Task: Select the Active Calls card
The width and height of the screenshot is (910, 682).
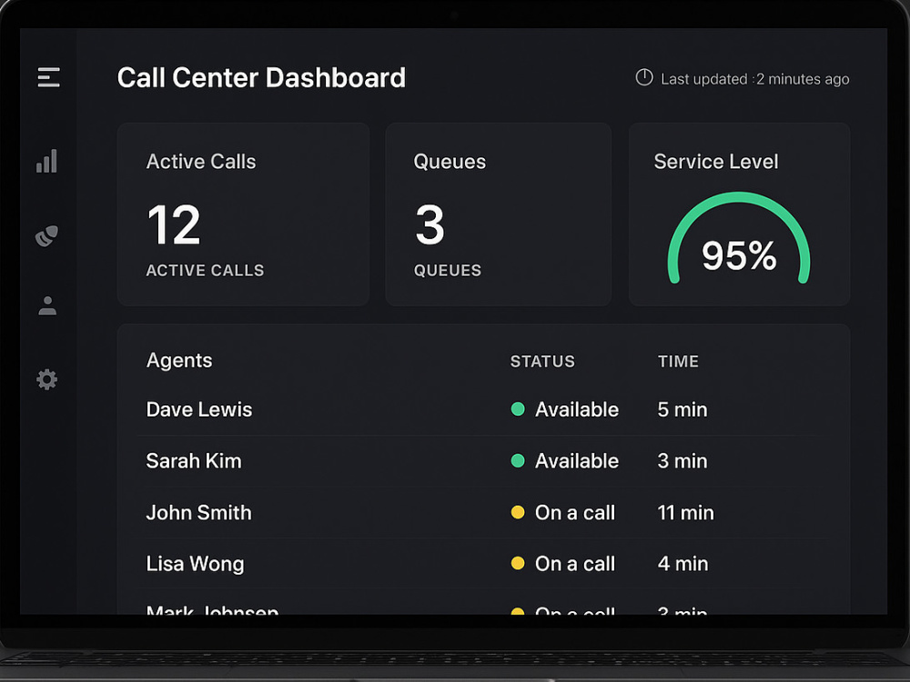Action: pos(243,214)
